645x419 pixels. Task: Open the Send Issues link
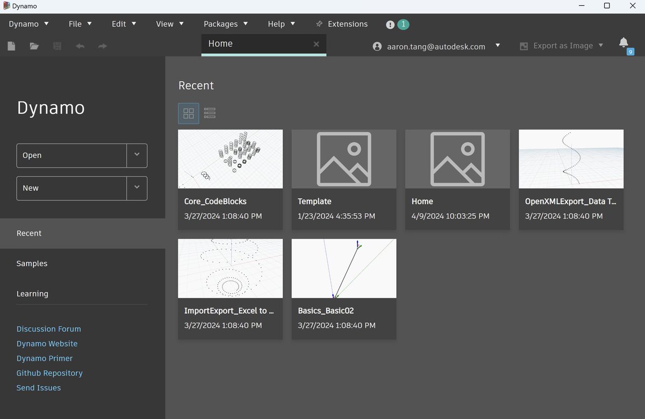click(x=39, y=387)
